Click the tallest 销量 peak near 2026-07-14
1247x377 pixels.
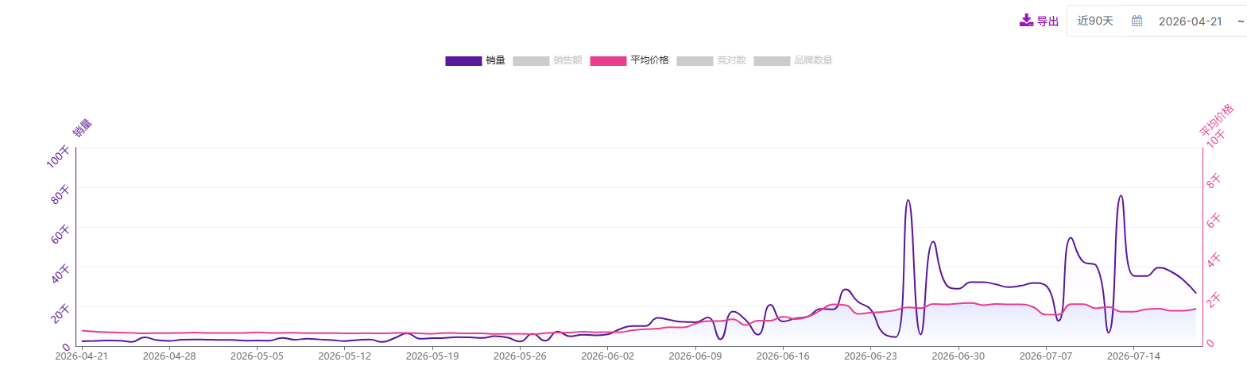1121,196
